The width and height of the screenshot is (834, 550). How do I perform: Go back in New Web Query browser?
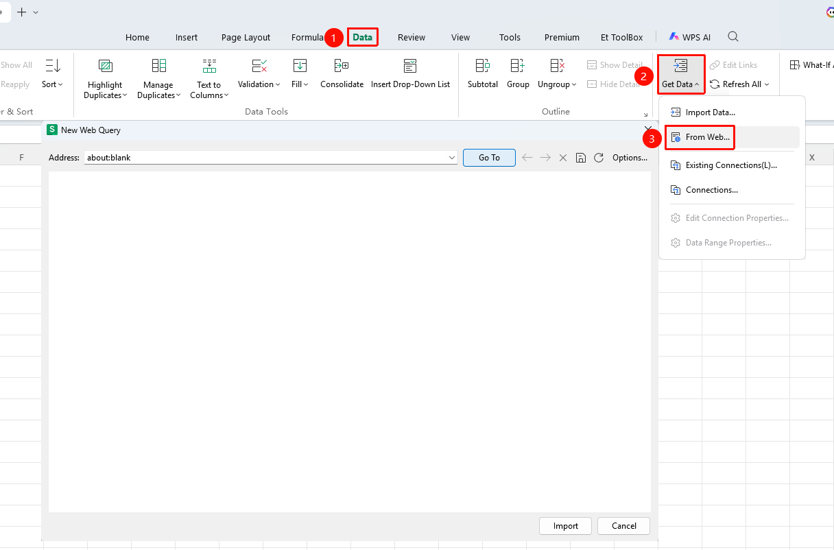[527, 158]
